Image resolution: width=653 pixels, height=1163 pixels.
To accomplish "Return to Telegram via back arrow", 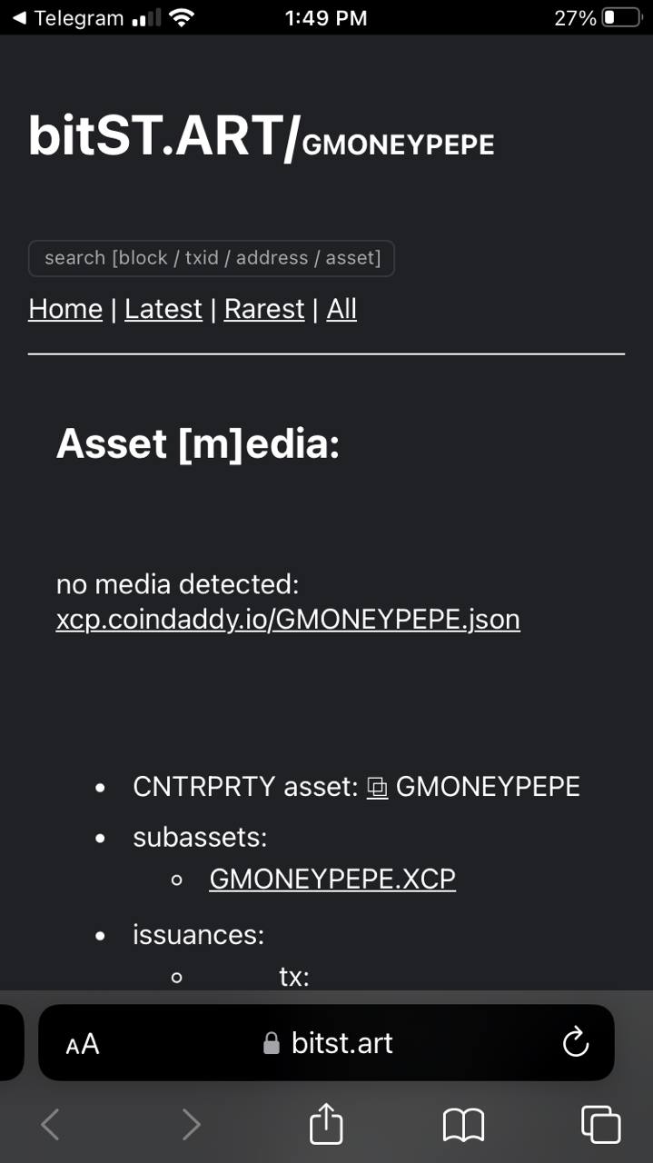I will click(x=18, y=17).
